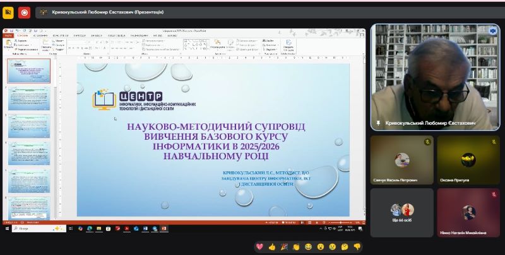505x255 pixels.
Task: Click the Save icon in quick access toolbar
Action: click(x=11, y=30)
